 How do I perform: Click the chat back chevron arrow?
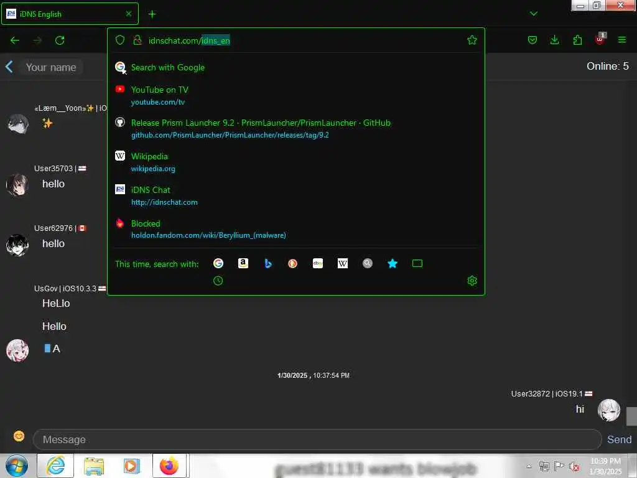pos(9,67)
